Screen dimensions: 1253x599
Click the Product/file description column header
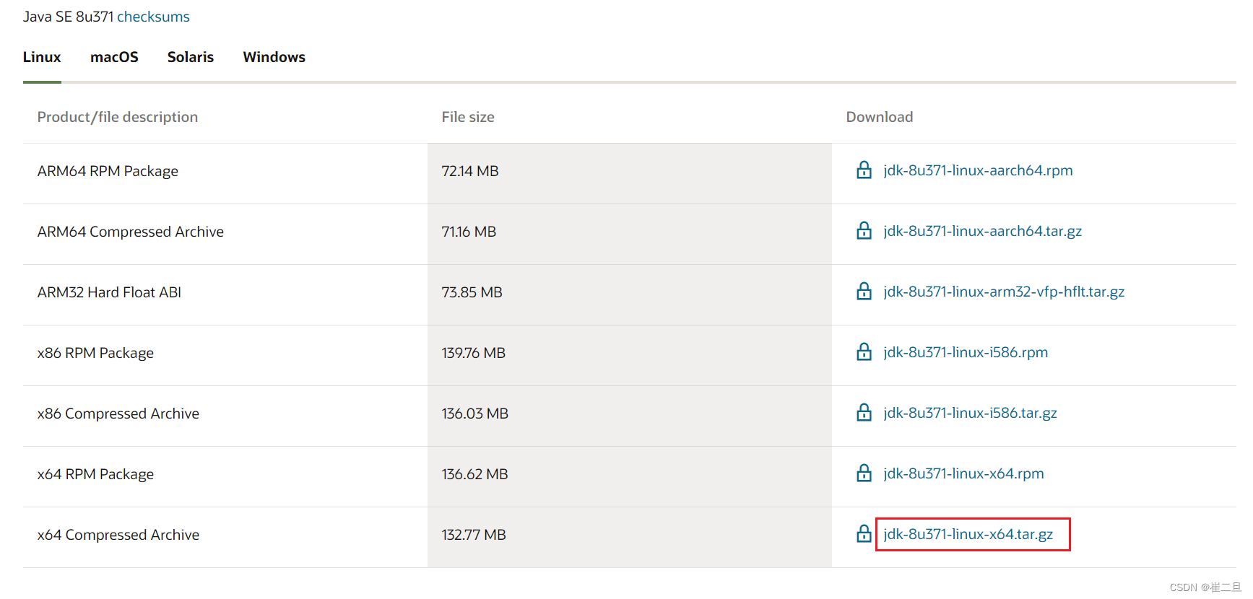pyautogui.click(x=118, y=117)
